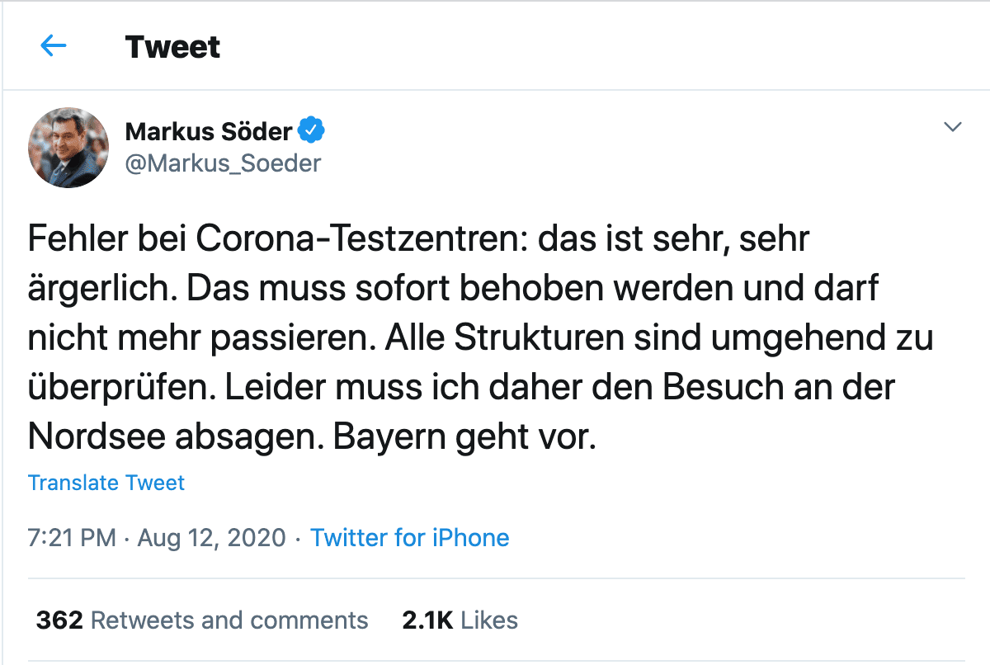Open the @Markus_Soeder handle
Screen dimensions: 990x665
pyautogui.click(x=222, y=163)
